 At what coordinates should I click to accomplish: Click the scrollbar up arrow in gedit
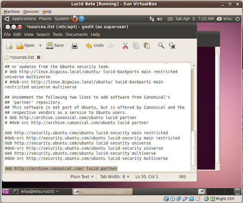[194, 65]
